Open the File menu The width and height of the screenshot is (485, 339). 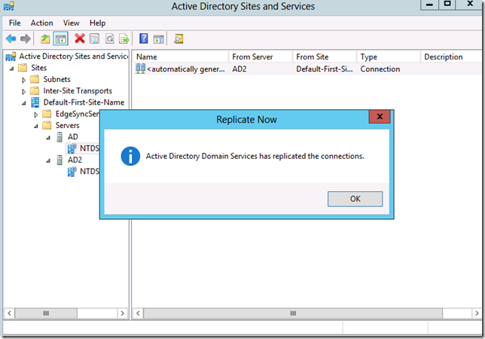(14, 23)
